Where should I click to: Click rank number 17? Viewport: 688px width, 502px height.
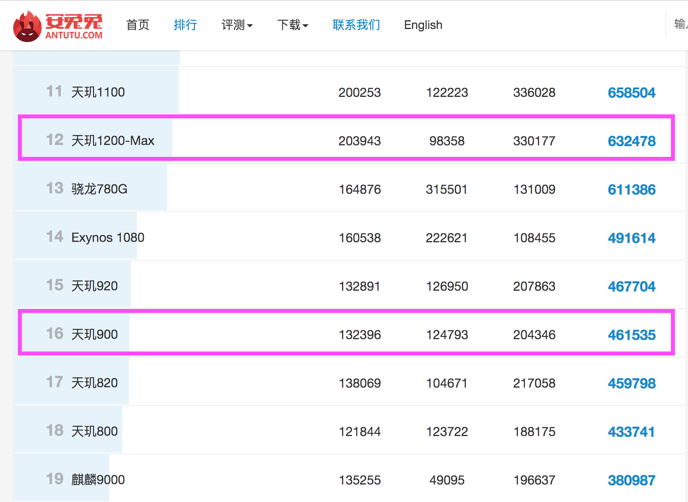coord(54,382)
